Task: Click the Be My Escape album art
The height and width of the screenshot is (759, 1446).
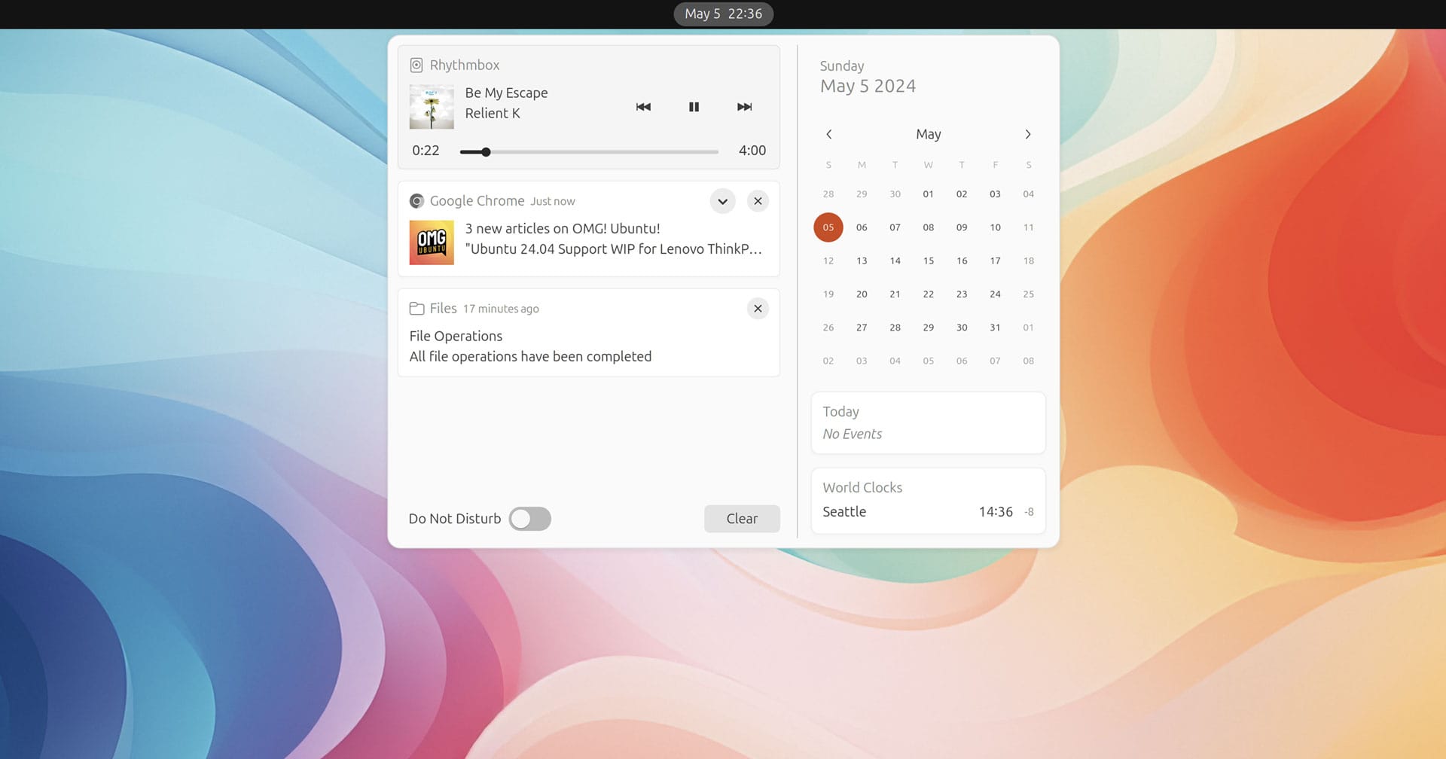Action: point(432,107)
